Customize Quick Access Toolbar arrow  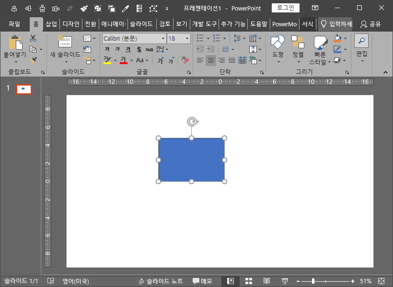tap(167, 9)
